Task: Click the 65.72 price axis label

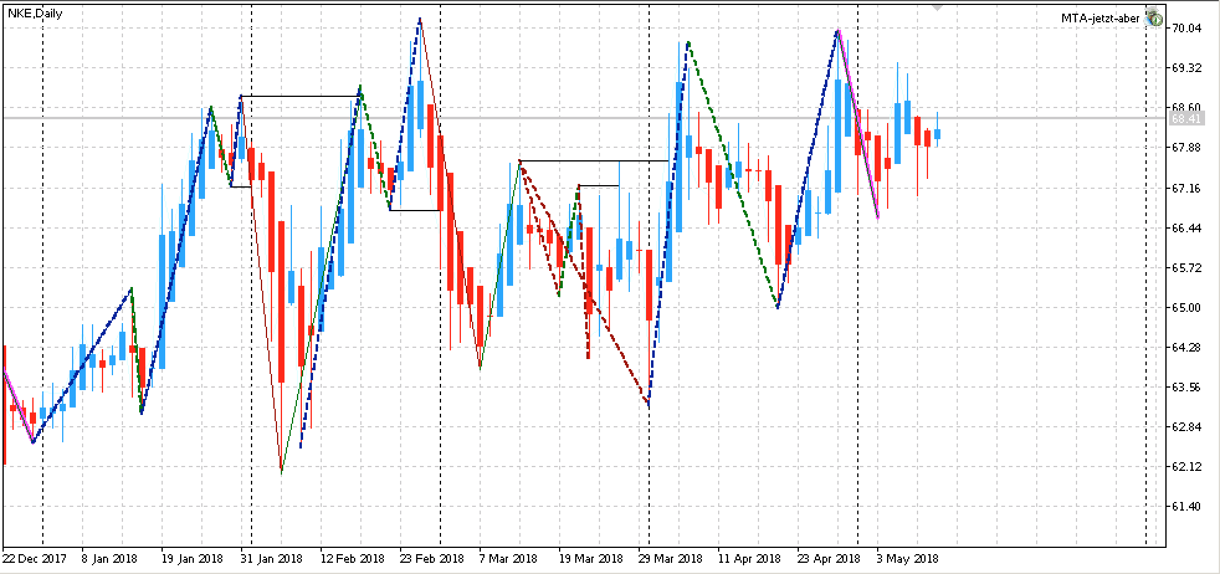Action: [1186, 268]
